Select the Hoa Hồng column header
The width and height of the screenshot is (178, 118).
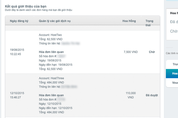[129, 21]
